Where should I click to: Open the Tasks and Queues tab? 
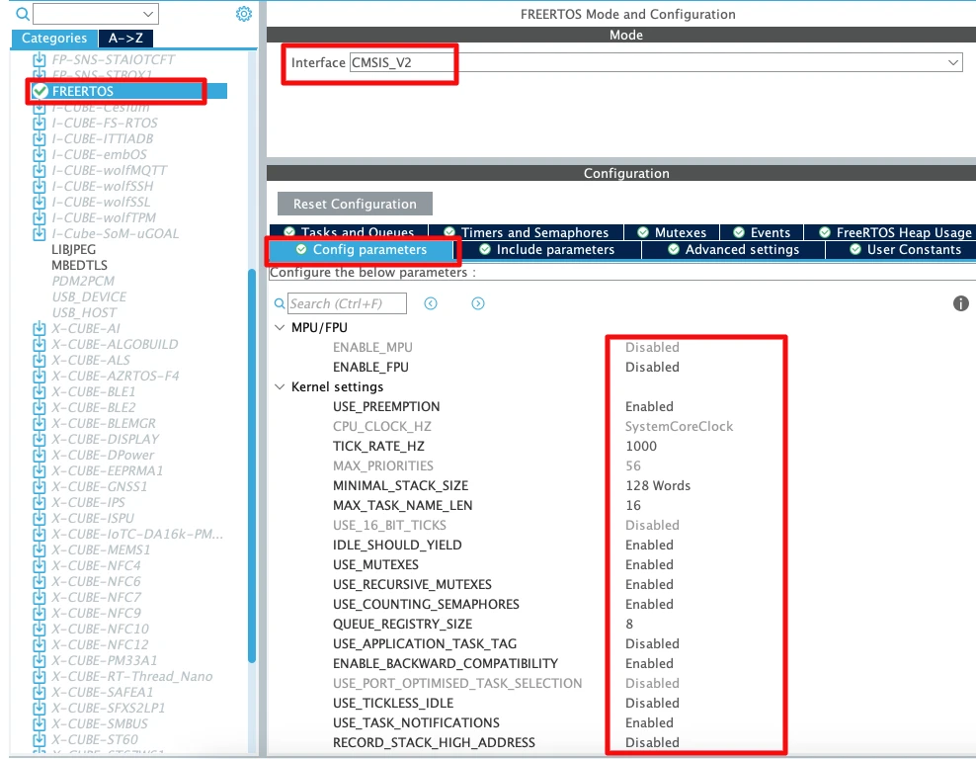[x=349, y=232]
